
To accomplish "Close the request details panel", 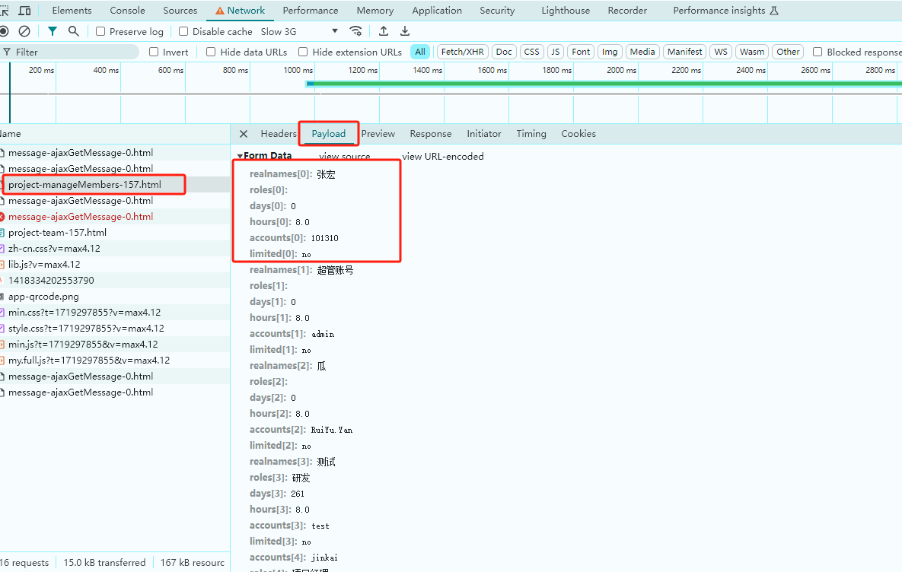I will pos(244,134).
